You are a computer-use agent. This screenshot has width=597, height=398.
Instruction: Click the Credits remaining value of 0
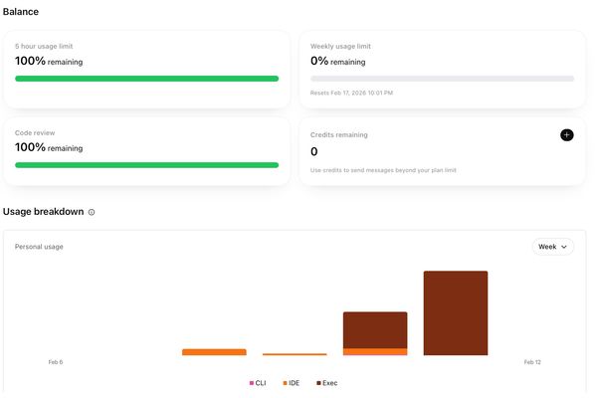coord(314,152)
